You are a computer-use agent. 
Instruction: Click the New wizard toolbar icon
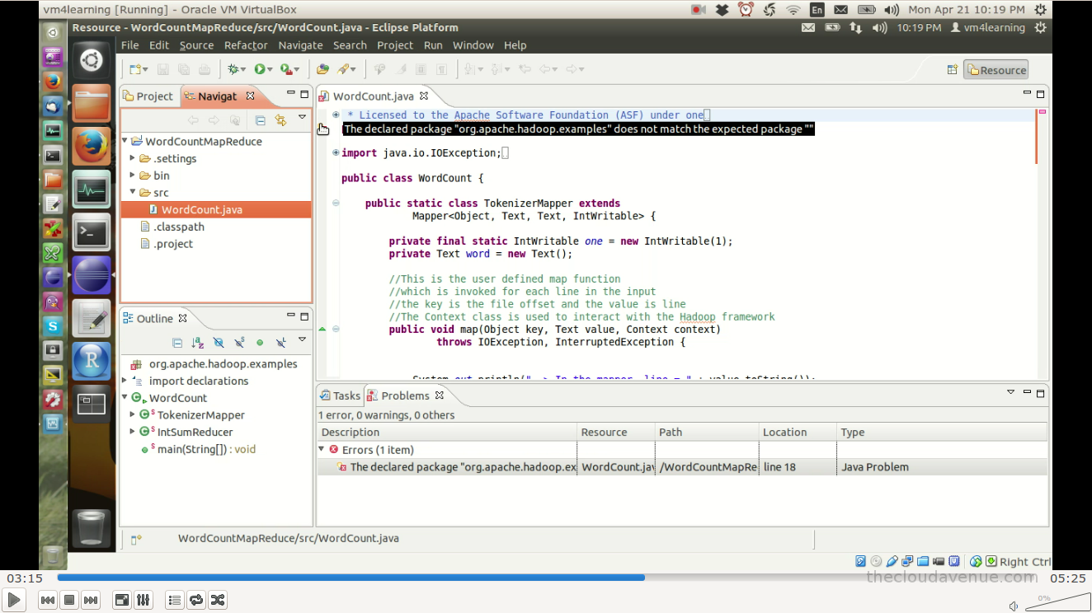coord(134,70)
